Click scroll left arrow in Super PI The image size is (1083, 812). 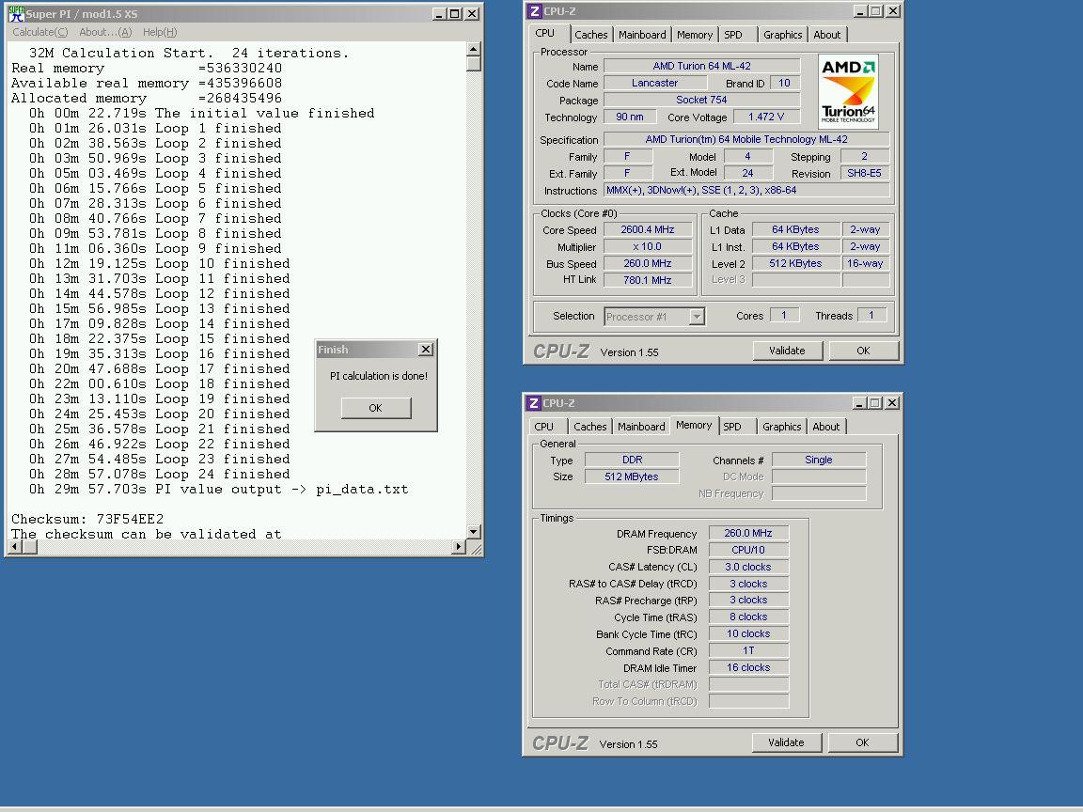click(x=14, y=547)
